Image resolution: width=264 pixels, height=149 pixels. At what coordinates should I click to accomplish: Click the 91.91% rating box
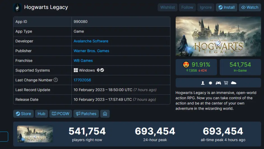coord(196,67)
